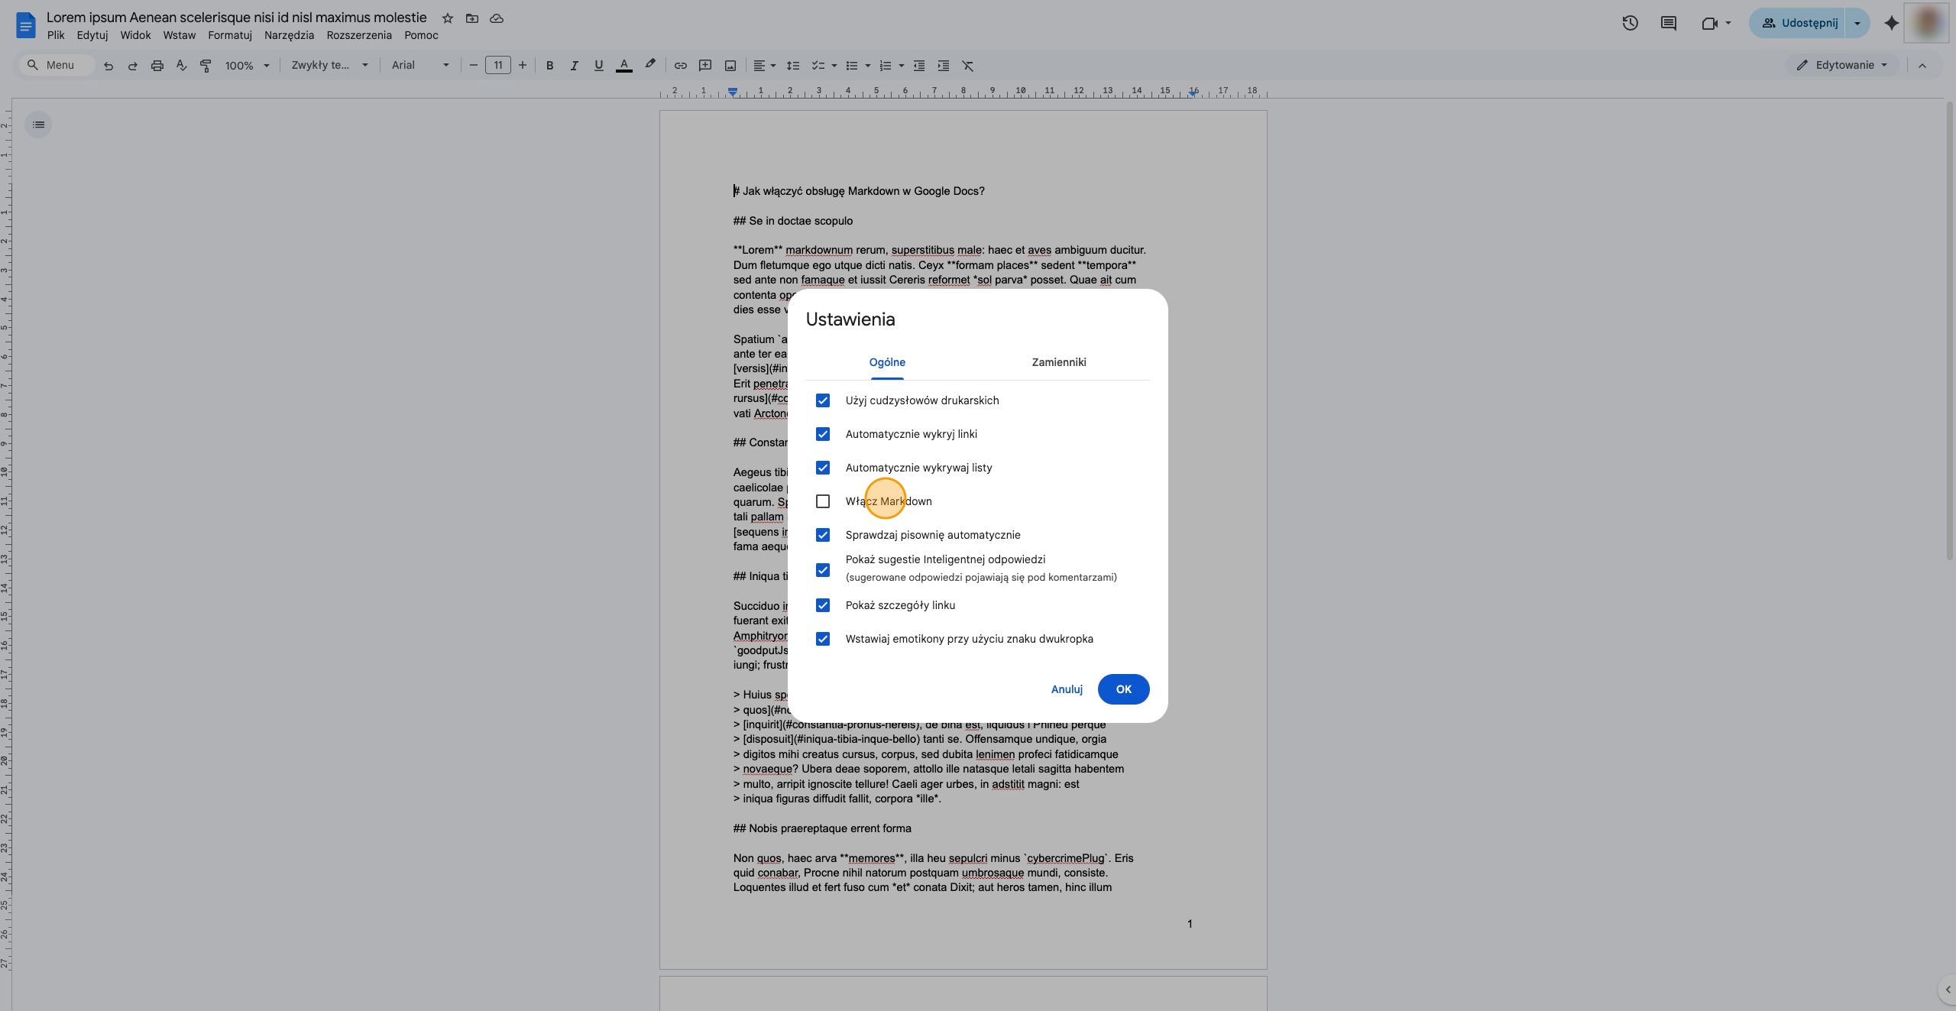Uncheck Automatycznie wykrywaj listy

tap(823, 468)
